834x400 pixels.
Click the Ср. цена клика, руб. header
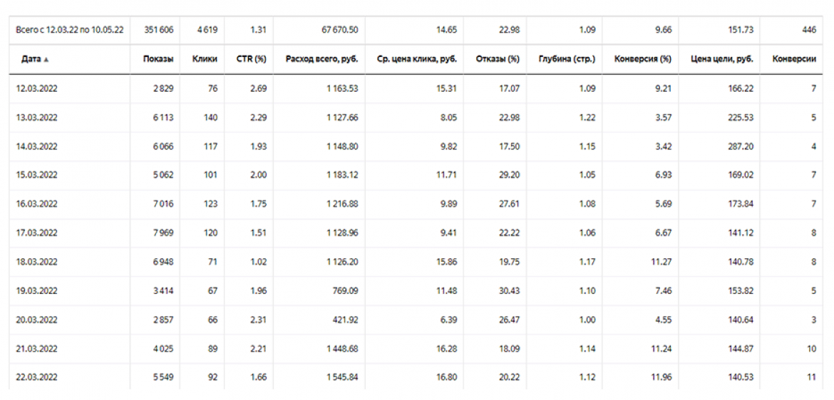(416, 59)
